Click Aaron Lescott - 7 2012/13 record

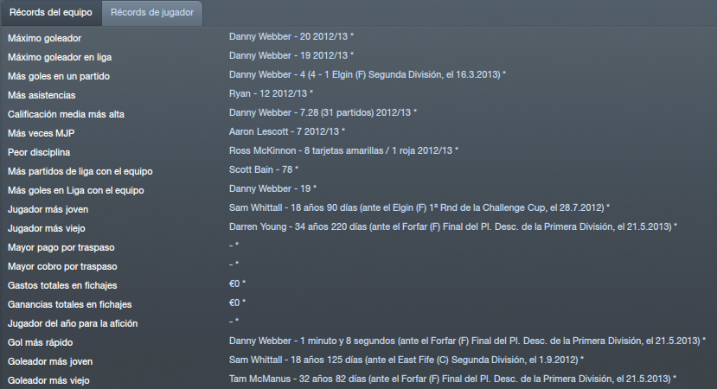click(287, 131)
